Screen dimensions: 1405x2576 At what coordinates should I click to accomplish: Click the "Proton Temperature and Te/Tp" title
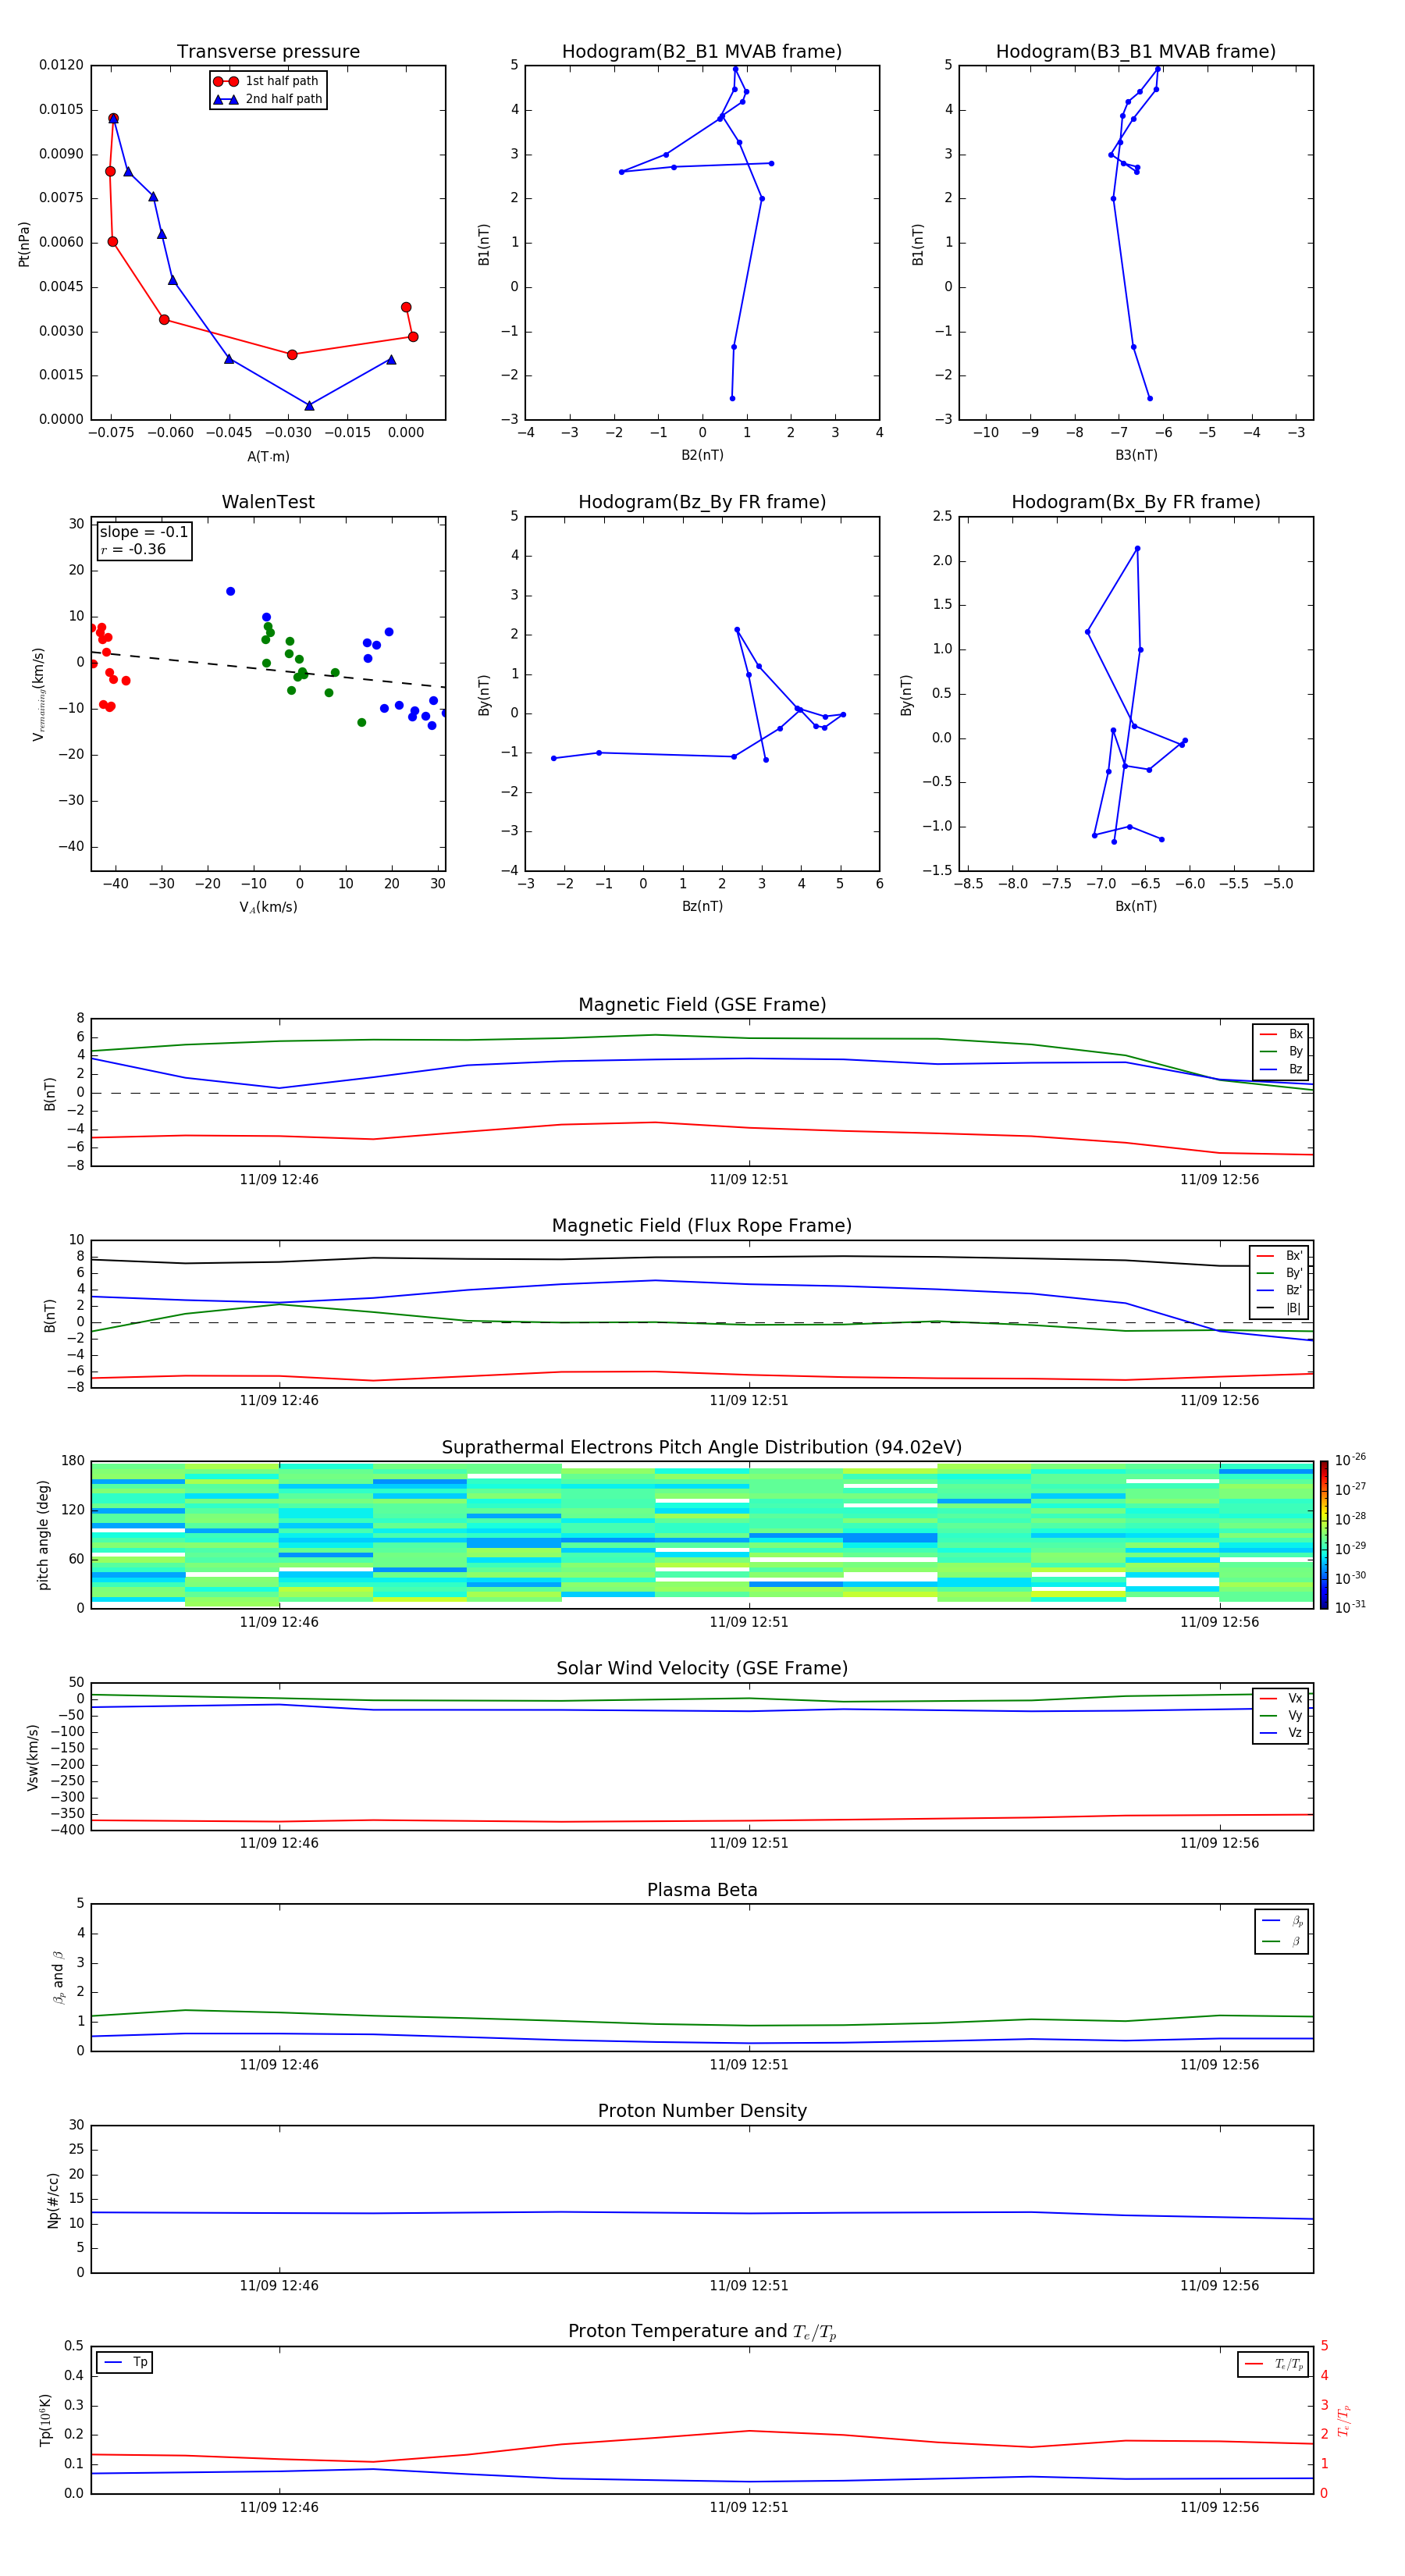(x=702, y=2332)
